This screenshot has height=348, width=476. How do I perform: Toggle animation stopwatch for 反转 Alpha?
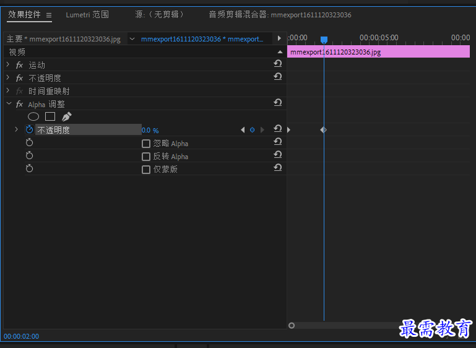click(30, 155)
